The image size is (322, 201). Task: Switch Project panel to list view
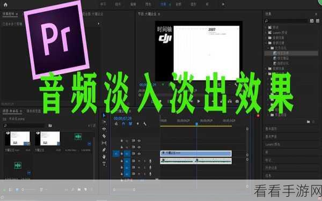(11, 190)
